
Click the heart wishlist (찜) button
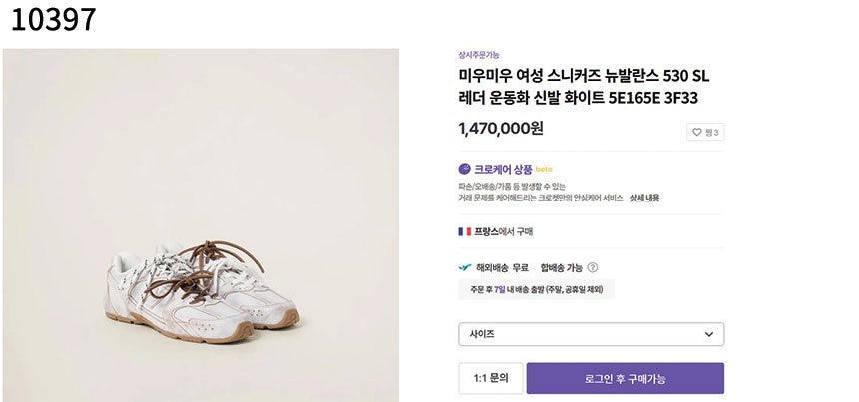pyautogui.click(x=705, y=132)
